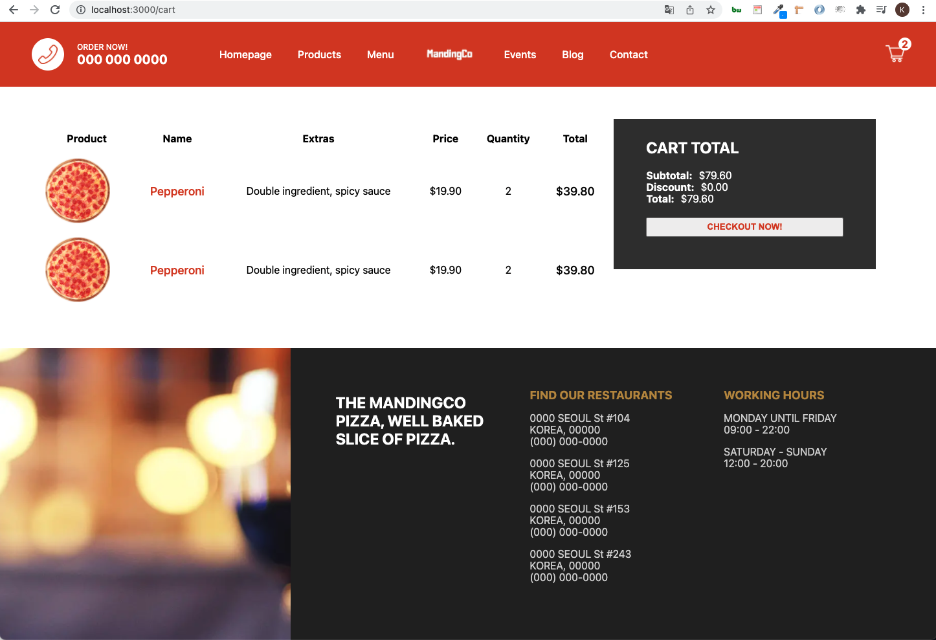Click the 'CART TOTAL' heading
Viewport: 936px width, 640px height.
click(x=692, y=148)
